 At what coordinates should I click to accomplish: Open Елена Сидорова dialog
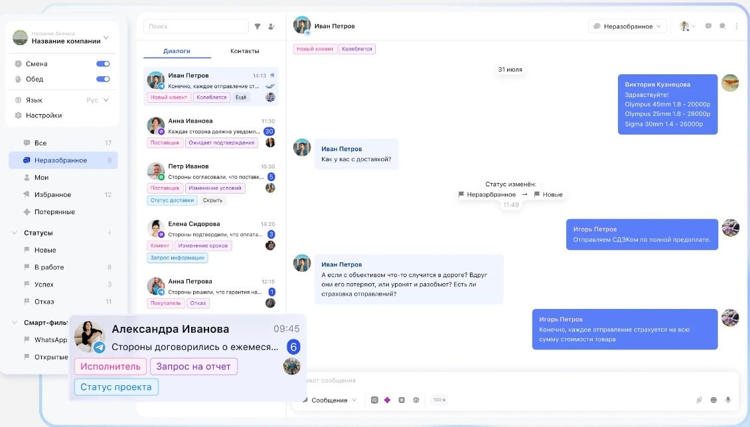211,241
